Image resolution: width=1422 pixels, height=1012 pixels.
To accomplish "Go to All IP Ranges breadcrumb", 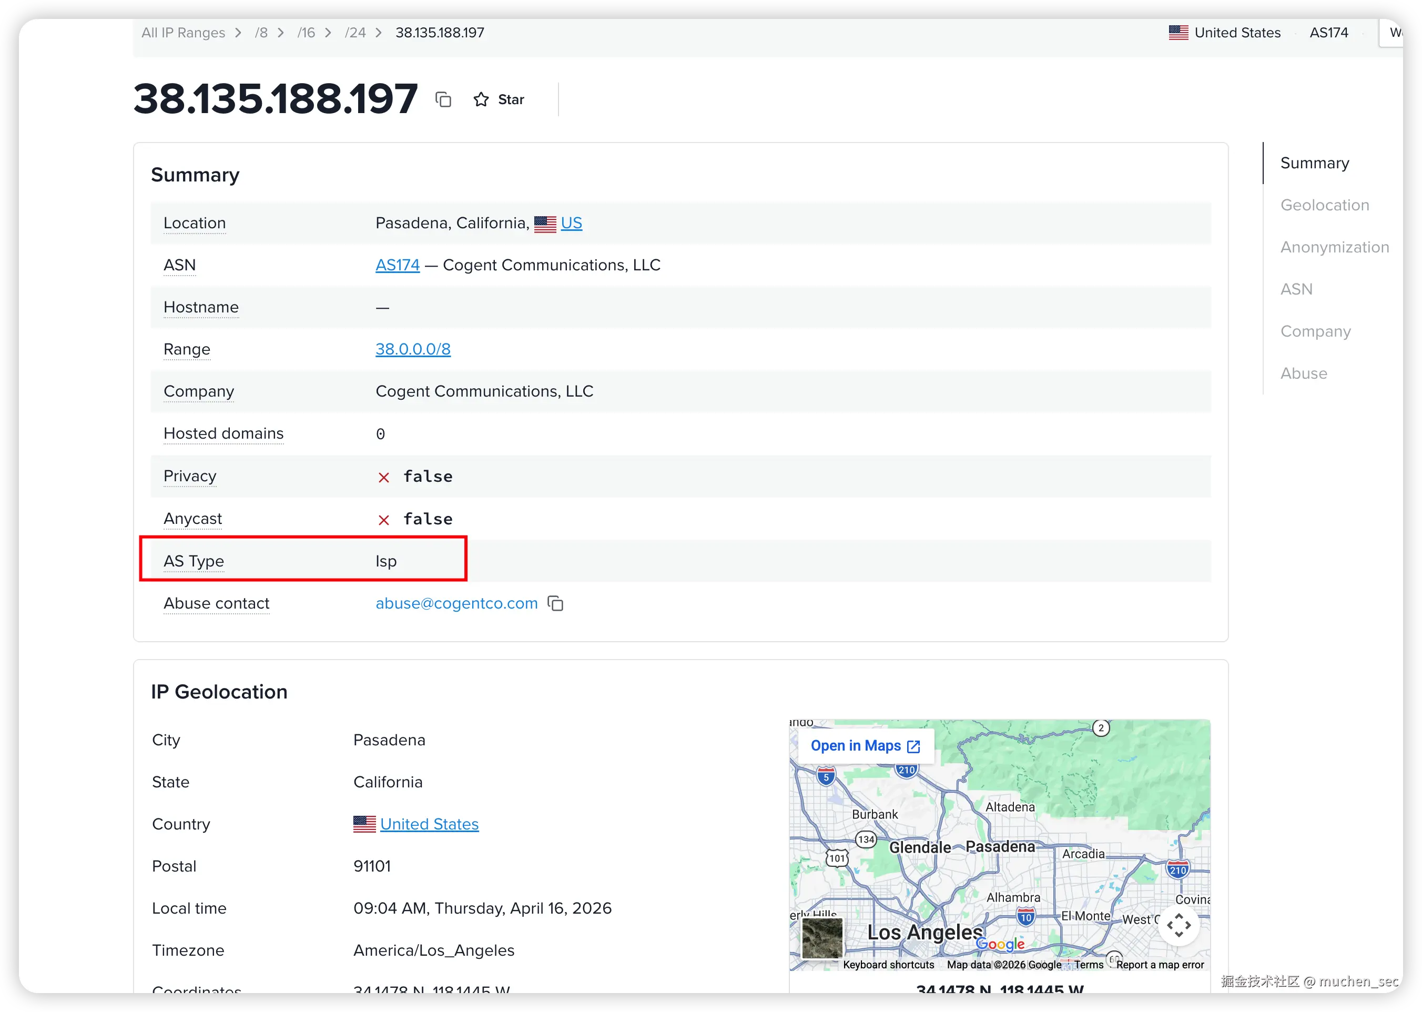I will click(x=183, y=33).
